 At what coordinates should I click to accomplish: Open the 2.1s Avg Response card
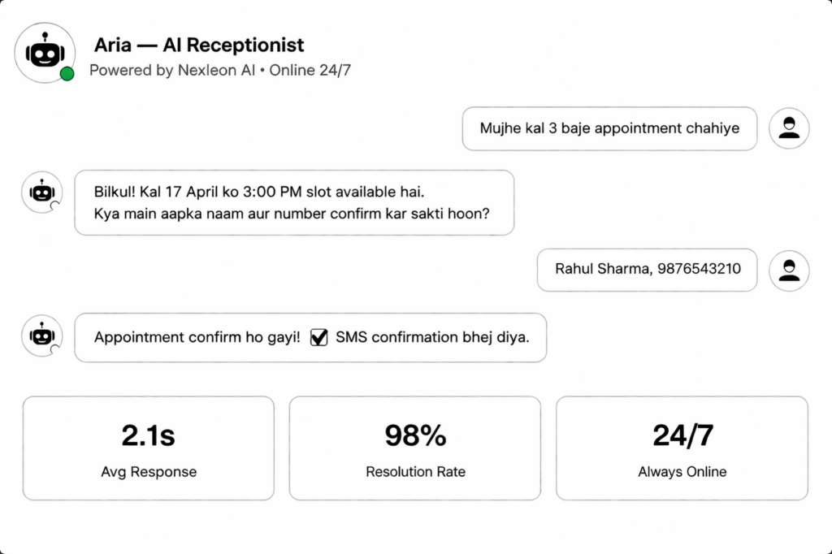(x=149, y=448)
